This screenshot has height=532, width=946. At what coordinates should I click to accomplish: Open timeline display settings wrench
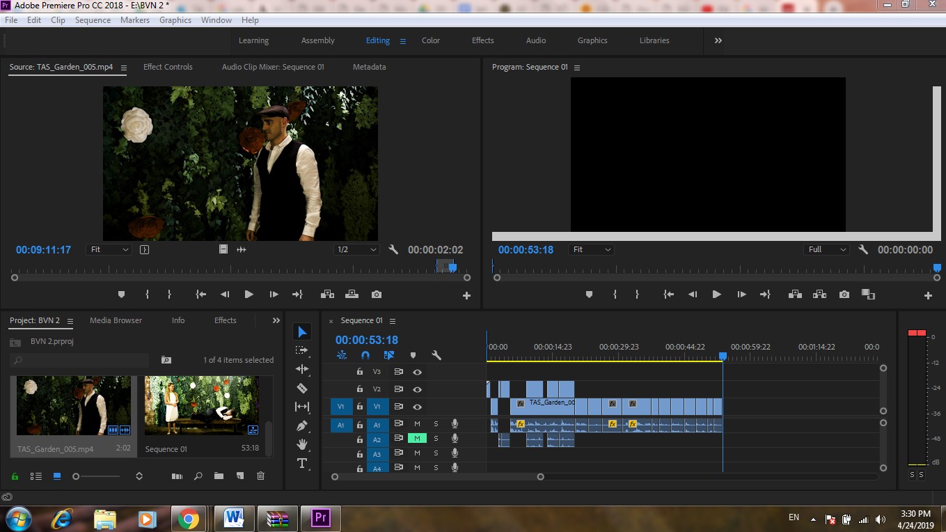pos(436,355)
